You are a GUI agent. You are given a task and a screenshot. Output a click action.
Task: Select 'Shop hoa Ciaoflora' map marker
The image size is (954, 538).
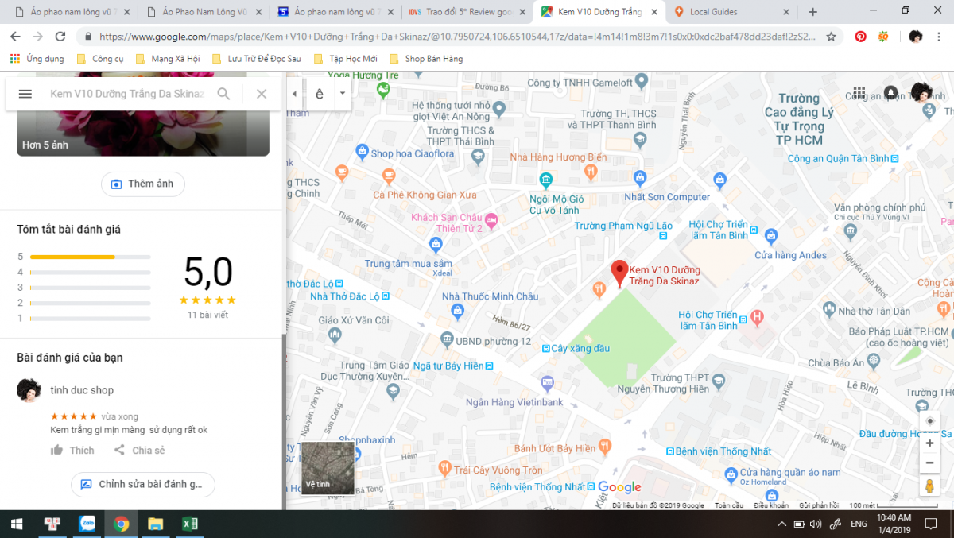pos(363,151)
